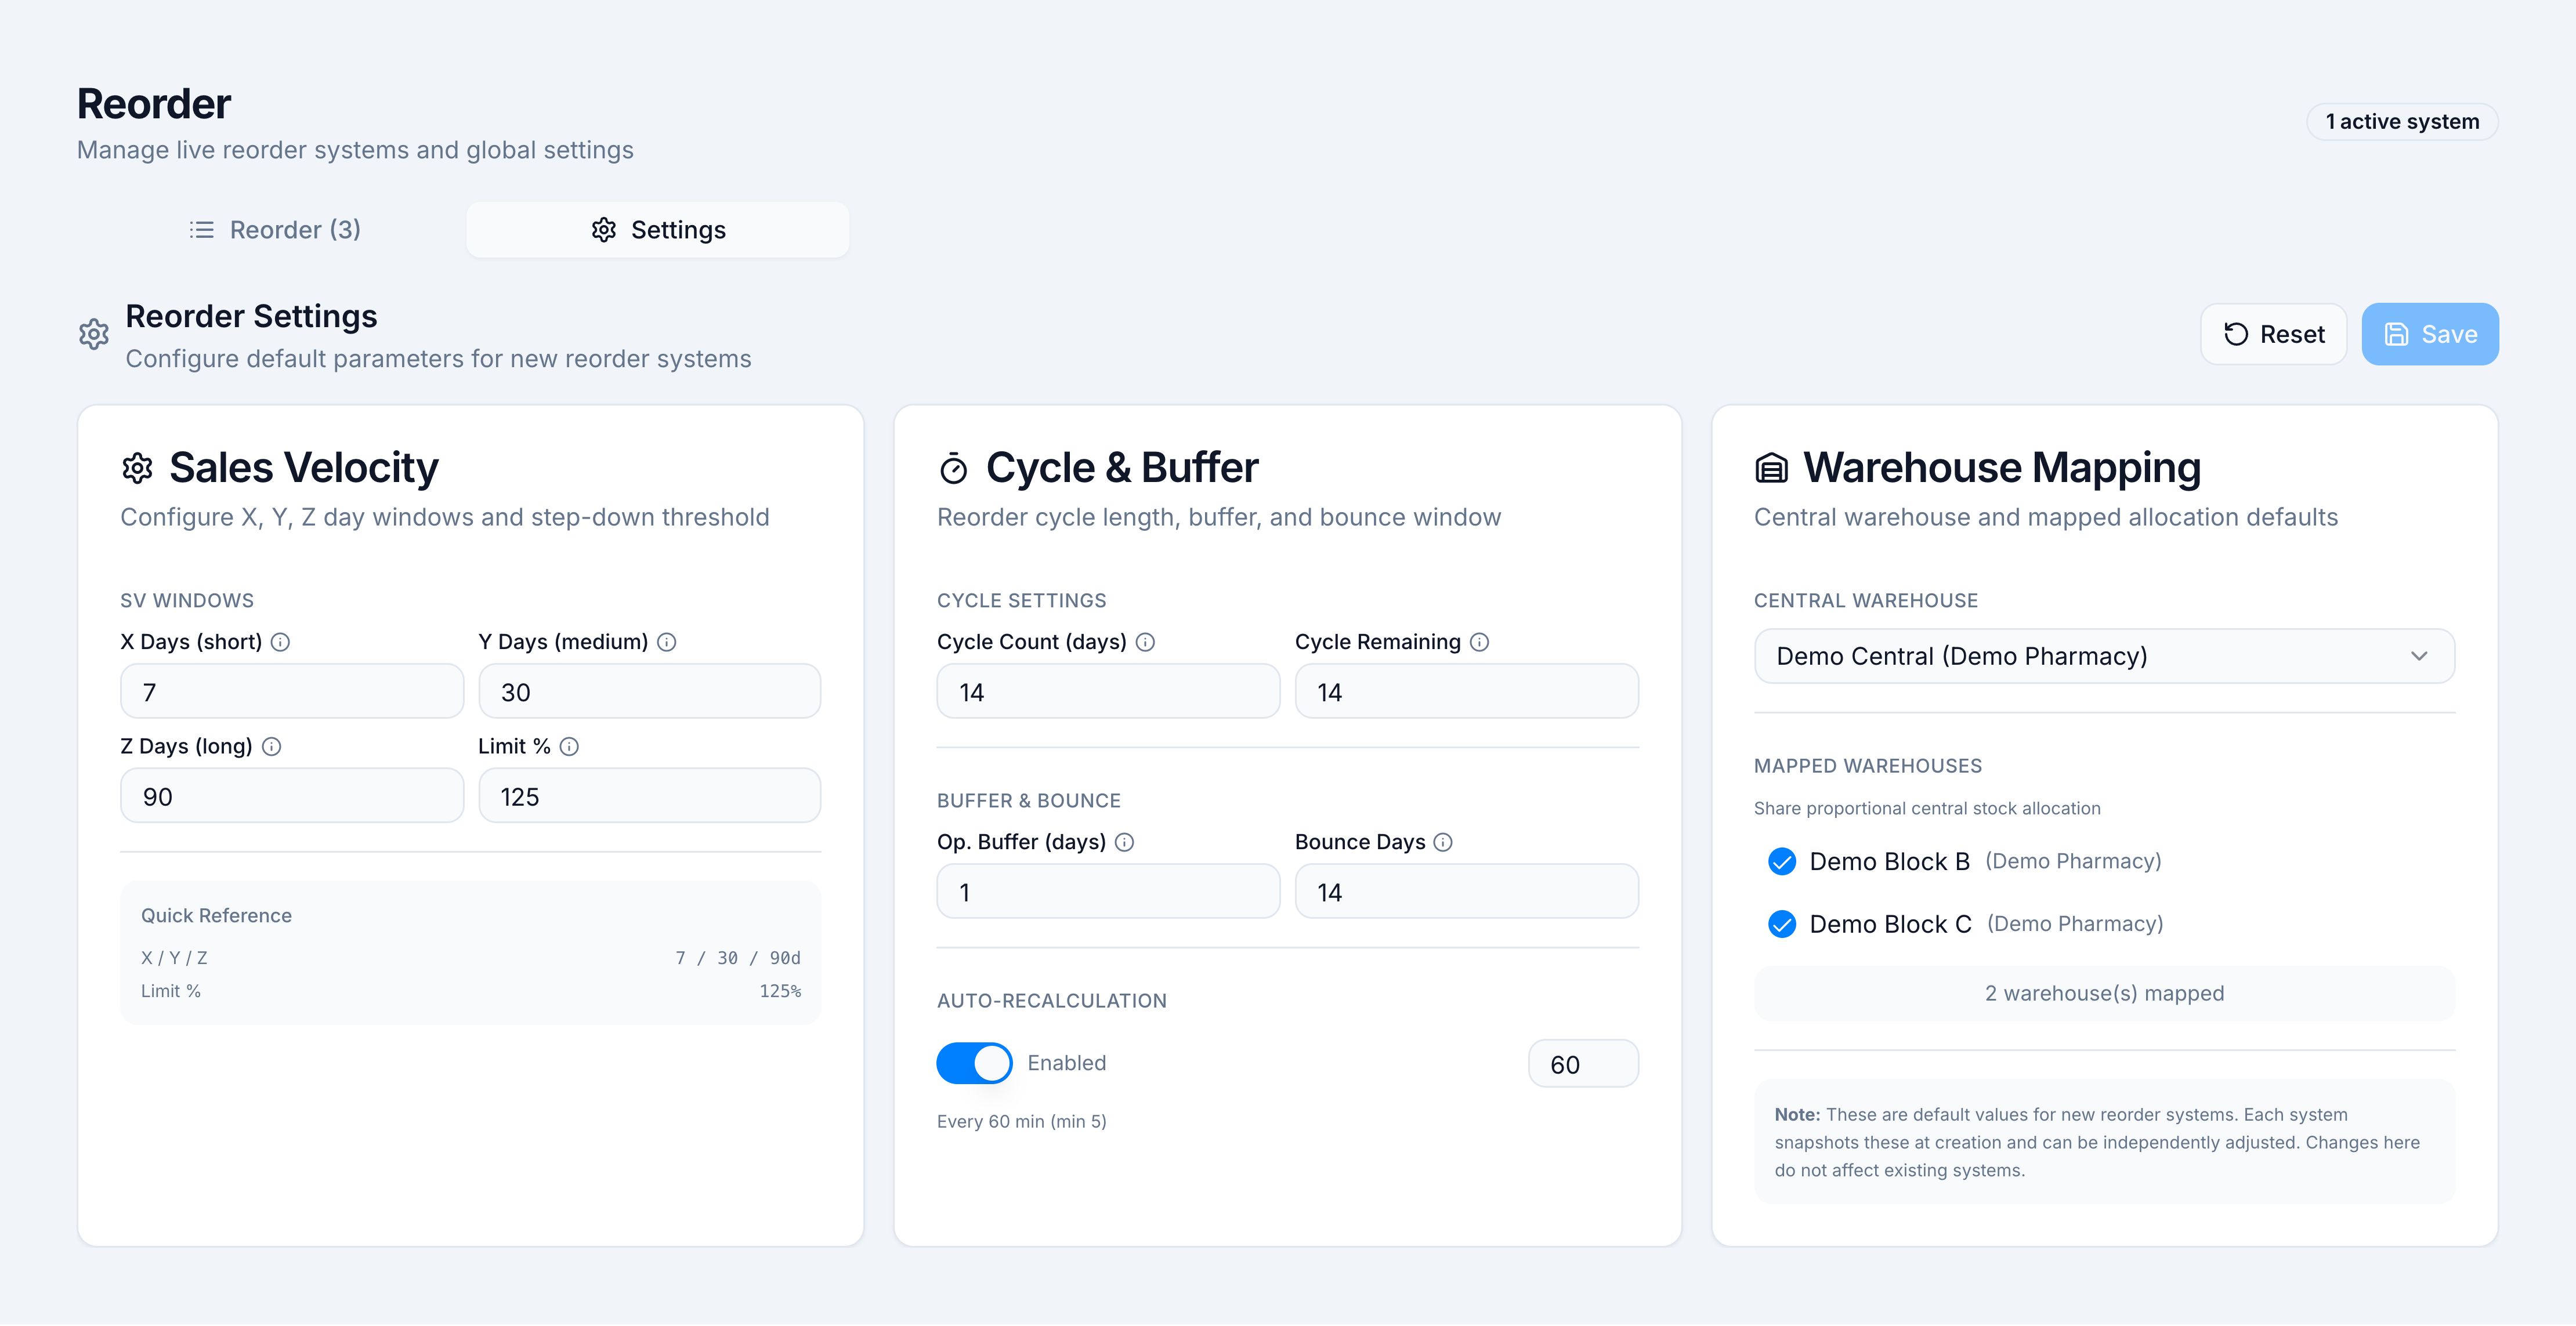Click the info icon beside Y Days (medium)
Viewport: 2576px width, 1326px height.
667,642
